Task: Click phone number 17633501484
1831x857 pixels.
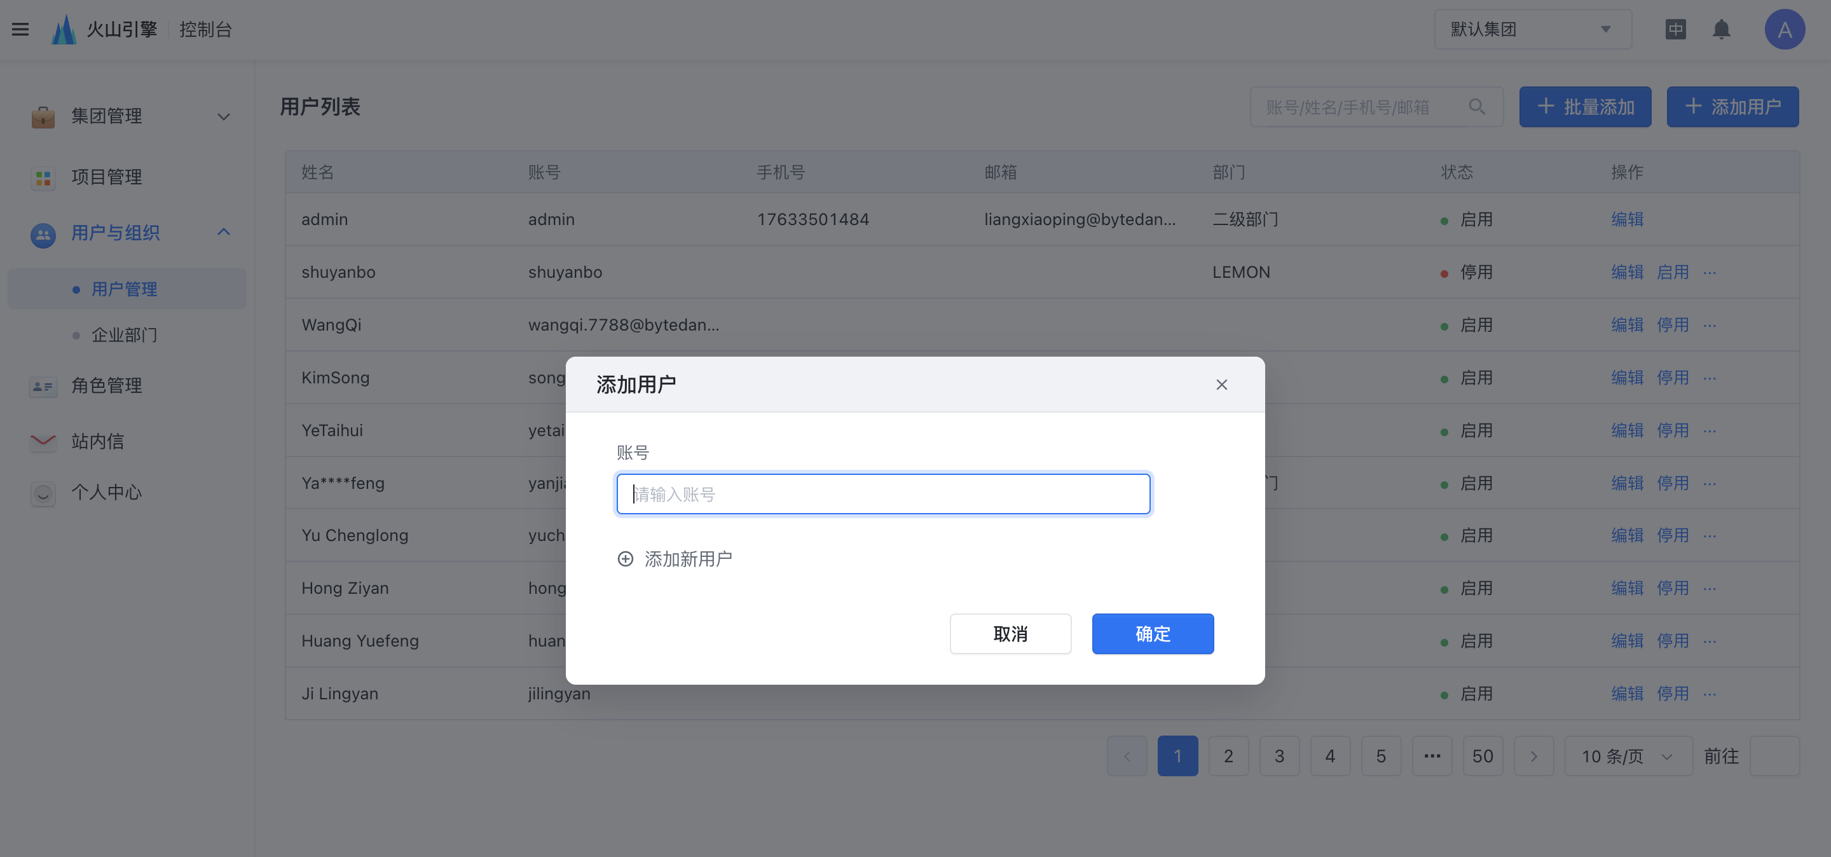Action: pyautogui.click(x=813, y=219)
